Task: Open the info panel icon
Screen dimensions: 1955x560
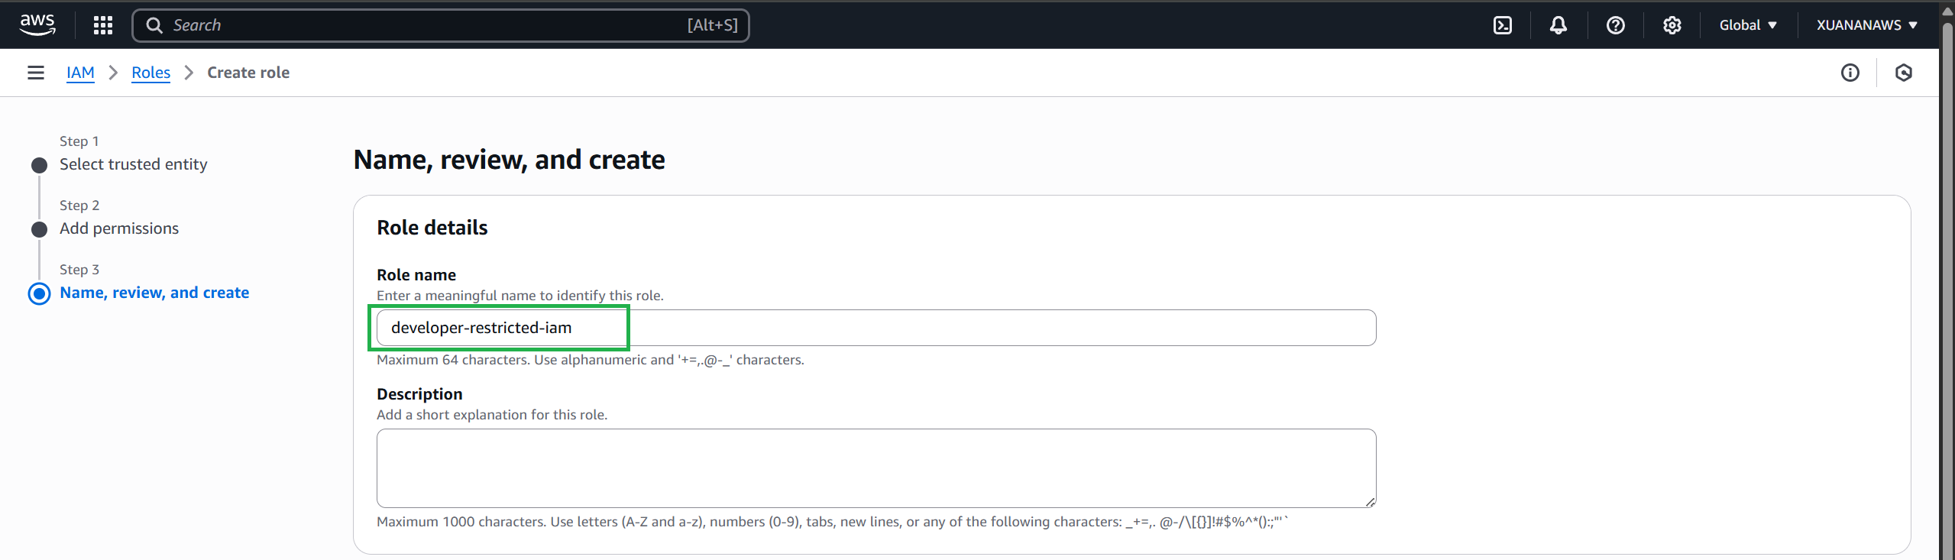Action: 1850,73
